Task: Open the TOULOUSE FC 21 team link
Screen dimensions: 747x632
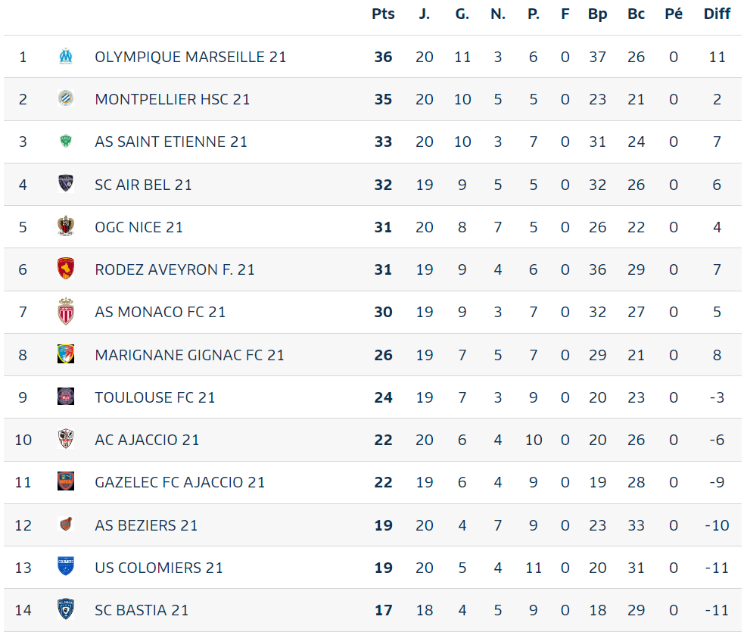Action: pos(155,397)
